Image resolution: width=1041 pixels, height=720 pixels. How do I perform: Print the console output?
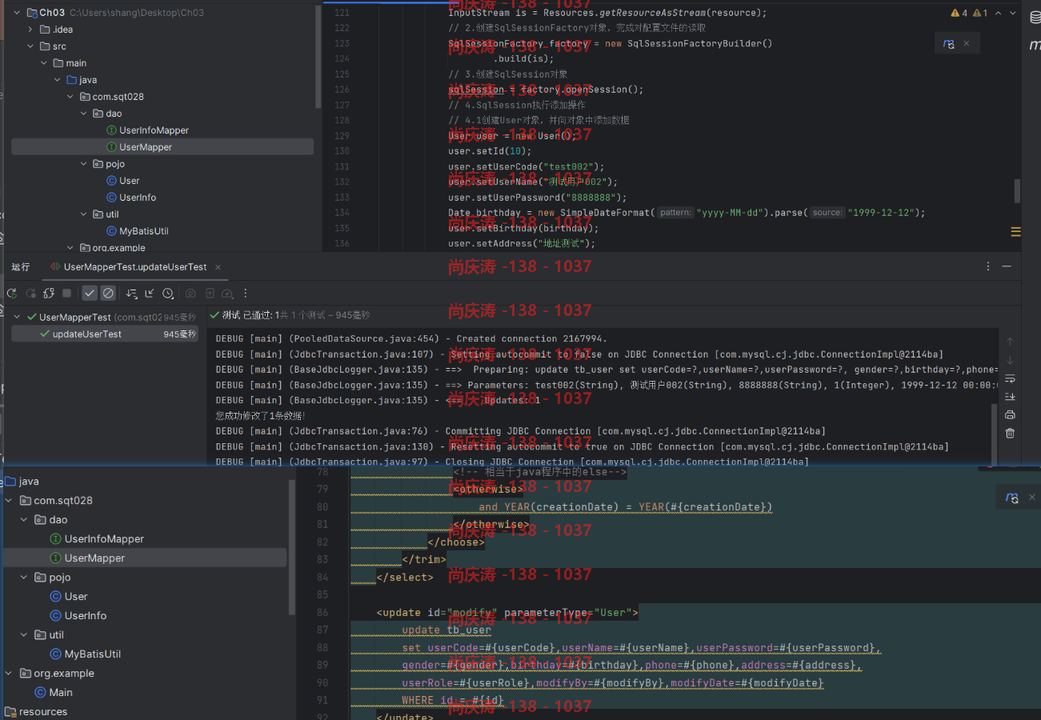click(1010, 415)
